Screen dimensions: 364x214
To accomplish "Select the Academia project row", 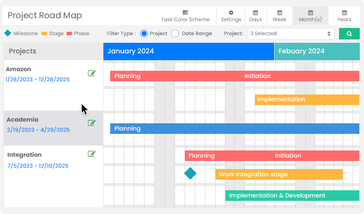I will click(x=42, y=127).
